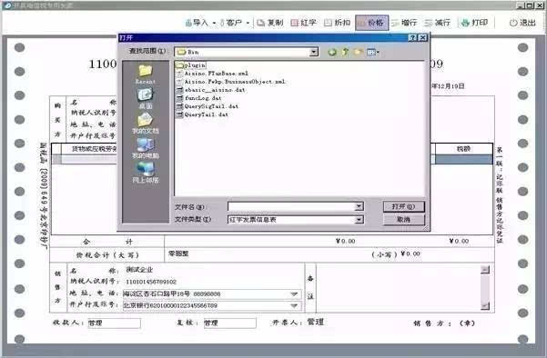This screenshot has width=547, height=358.
Task: Select the plugin folder in the file list
Action: 191,65
